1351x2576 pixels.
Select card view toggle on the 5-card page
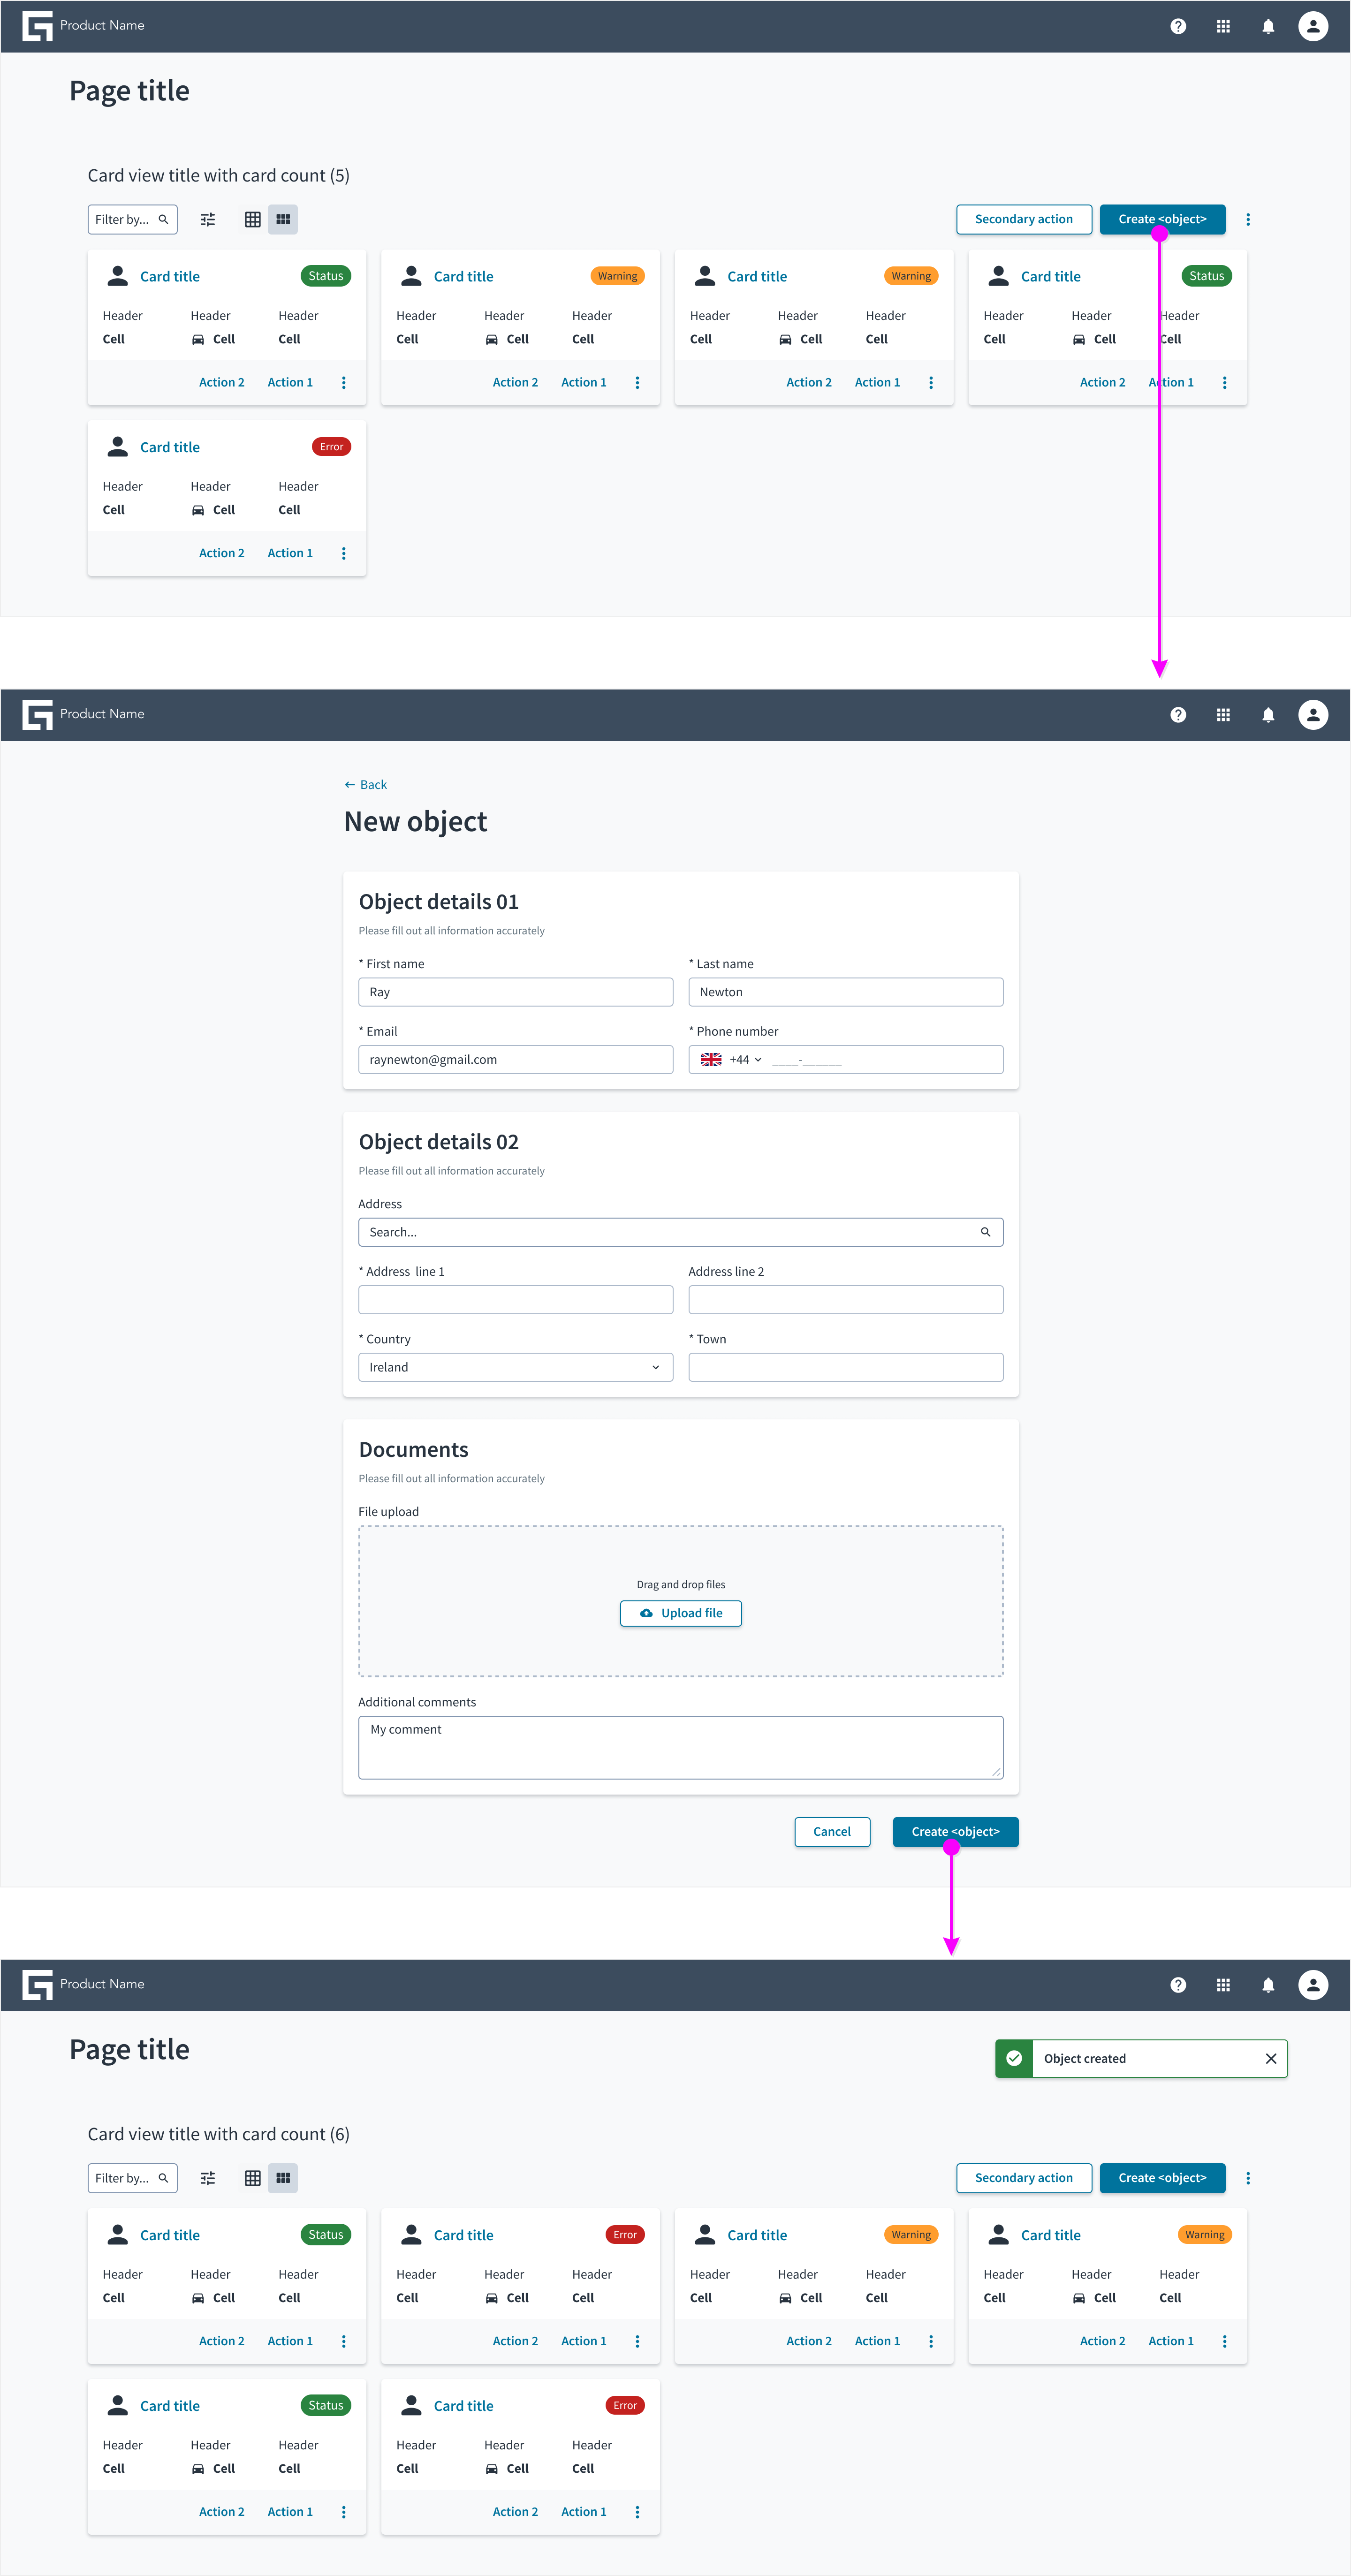point(283,219)
